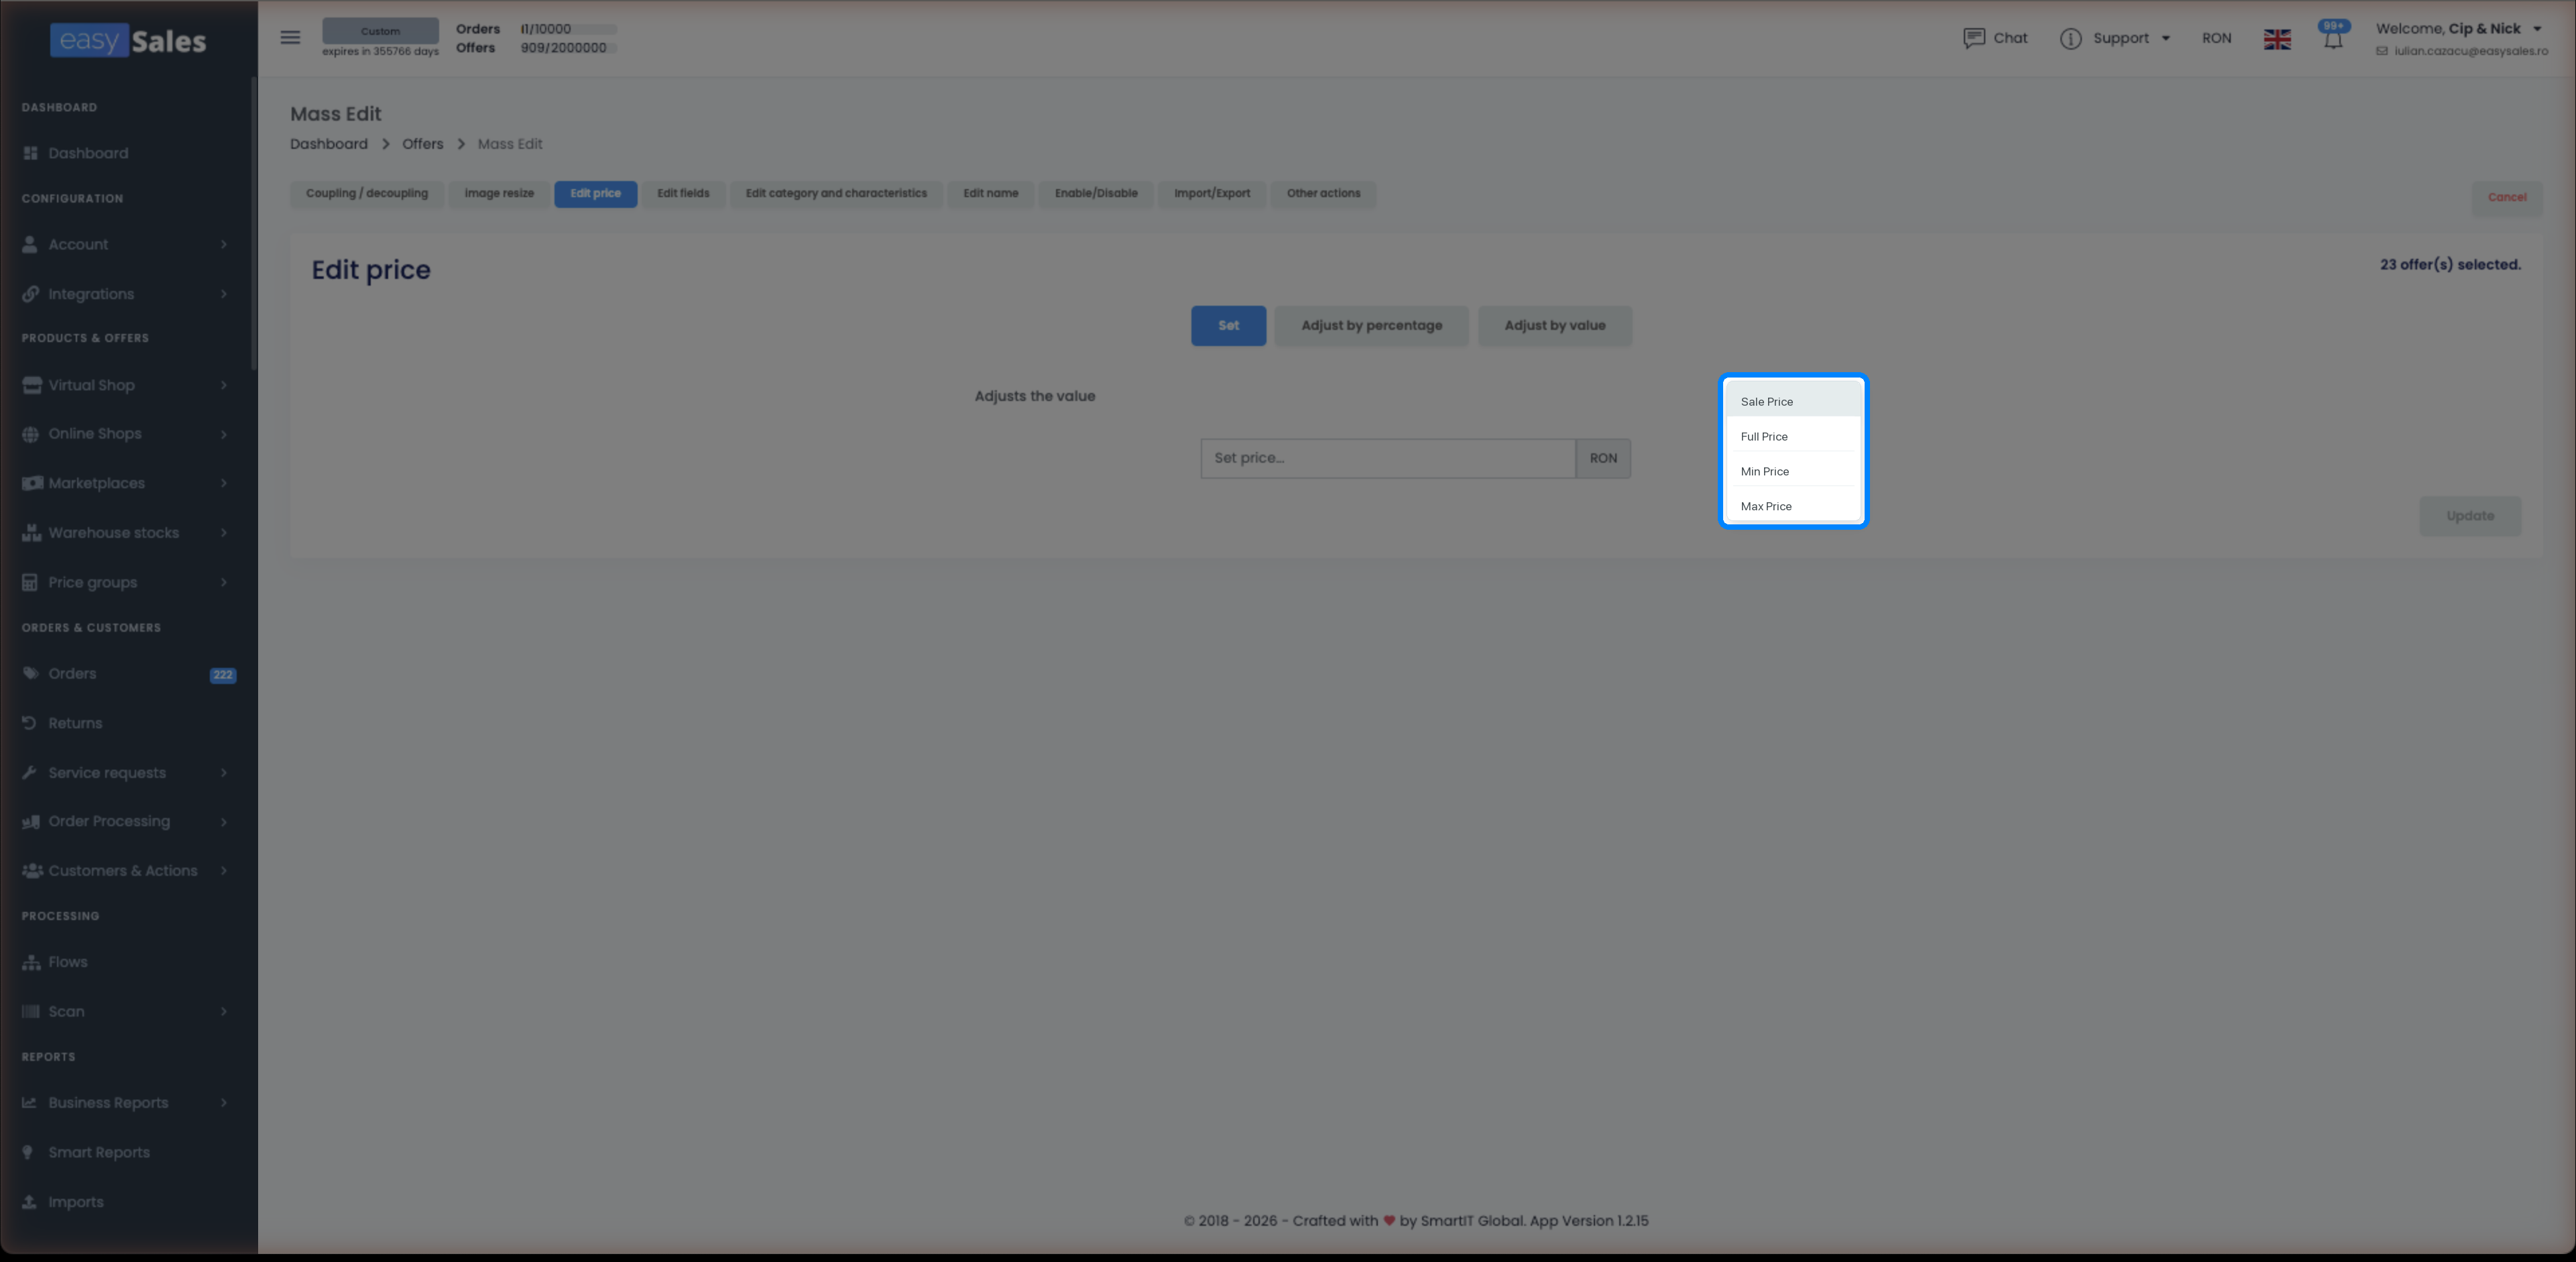Viewport: 2576px width, 1262px height.
Task: Click the Service requests wrench icon
Action: [x=29, y=772]
